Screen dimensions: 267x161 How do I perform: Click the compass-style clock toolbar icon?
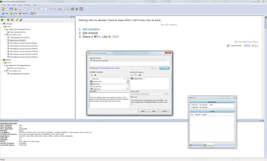[72, 9]
